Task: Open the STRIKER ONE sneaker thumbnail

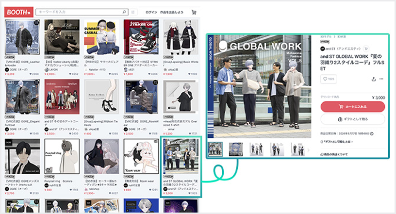Action: pyautogui.click(x=141, y=37)
